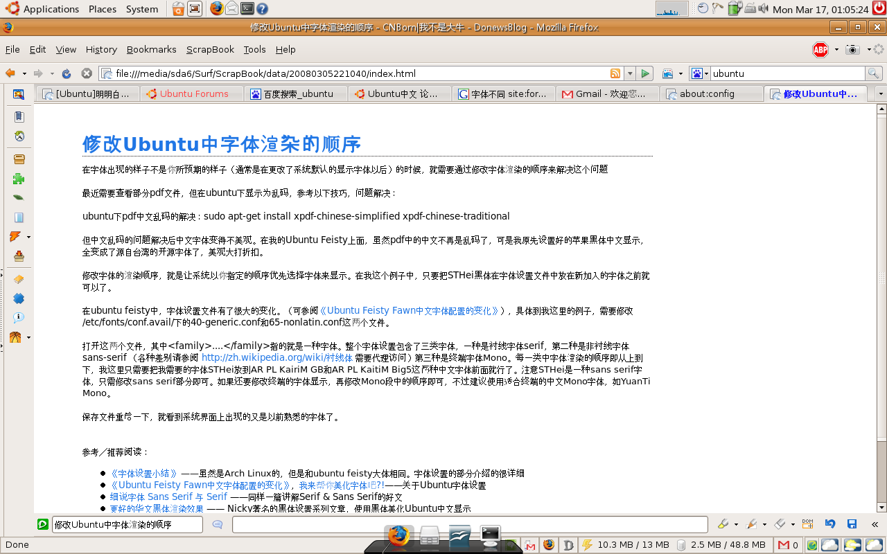Open the zh.wikipedia.org/wiki link
Screen dimensions: 887x554
(277, 358)
